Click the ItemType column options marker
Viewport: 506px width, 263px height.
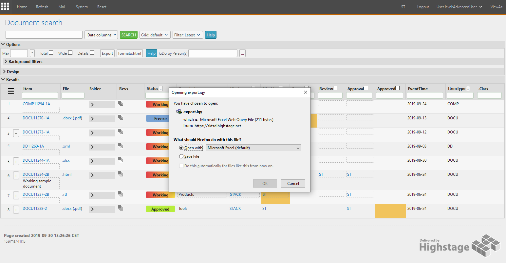point(468,89)
